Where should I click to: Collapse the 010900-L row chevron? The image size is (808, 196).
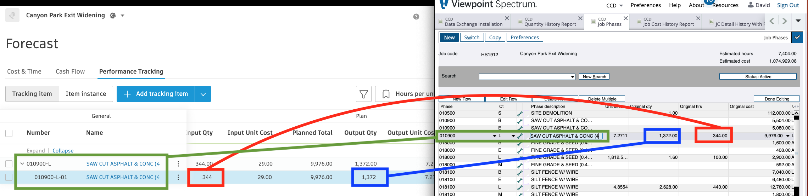(x=22, y=164)
